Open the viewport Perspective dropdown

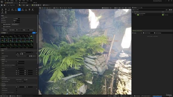click(x=105, y=8)
